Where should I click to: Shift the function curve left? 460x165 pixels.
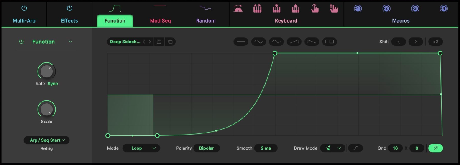coord(399,42)
